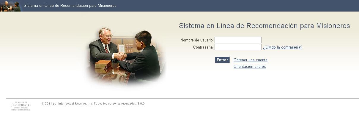
Task: Click the Entrar button
Action: (x=222, y=60)
